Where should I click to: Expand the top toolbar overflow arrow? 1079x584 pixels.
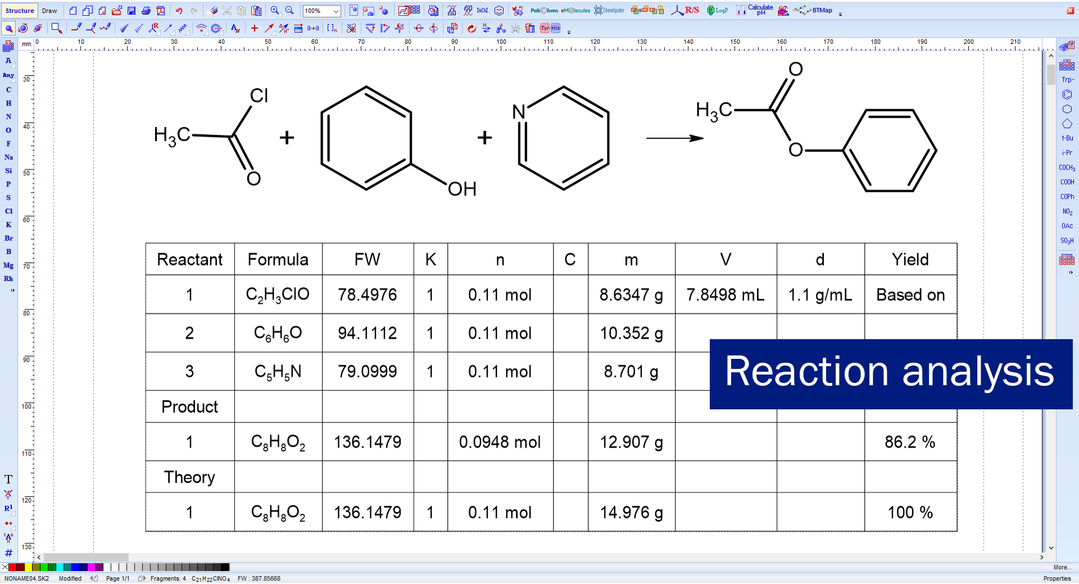[x=840, y=15]
